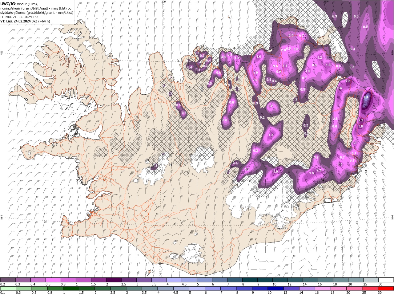Pick the light gray swatch between 25 and 30 in the upper legend
The image size is (394, 295).
[x=371, y=280]
